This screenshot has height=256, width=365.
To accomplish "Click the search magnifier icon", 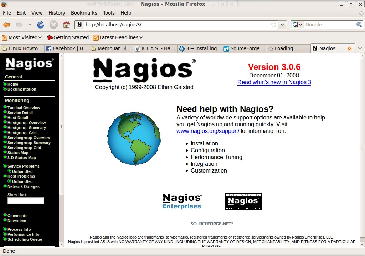I will 359,25.
